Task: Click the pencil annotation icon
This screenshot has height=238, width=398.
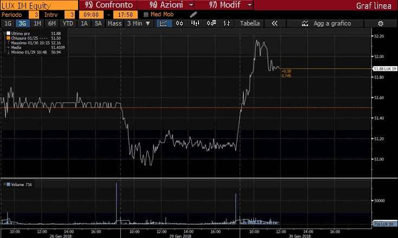Action: [x=194, y=15]
